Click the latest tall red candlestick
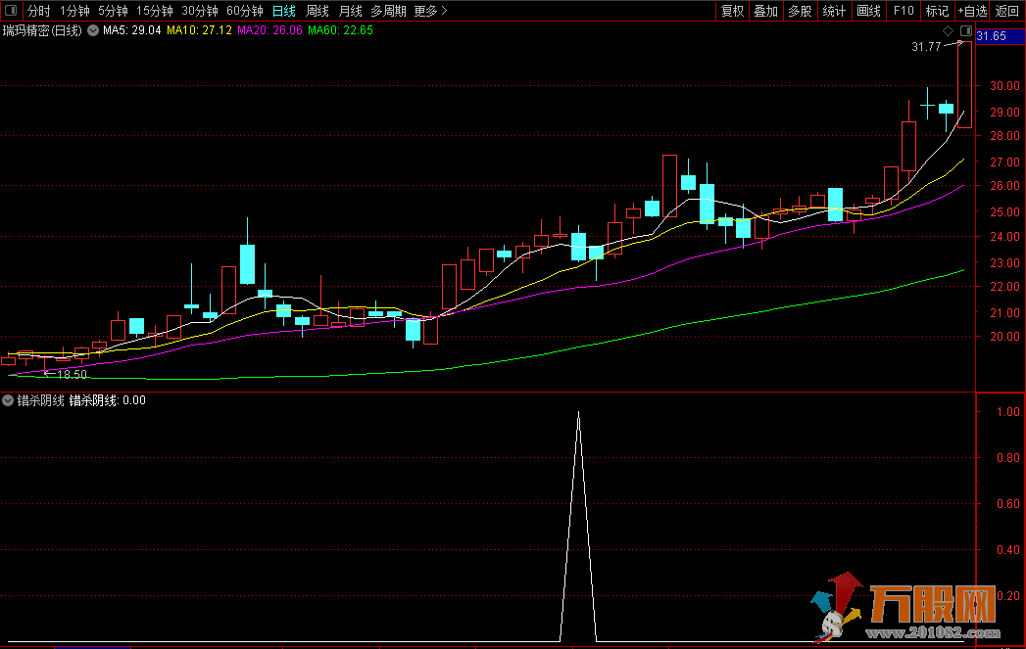Viewport: 1026px width, 649px height. [964, 84]
